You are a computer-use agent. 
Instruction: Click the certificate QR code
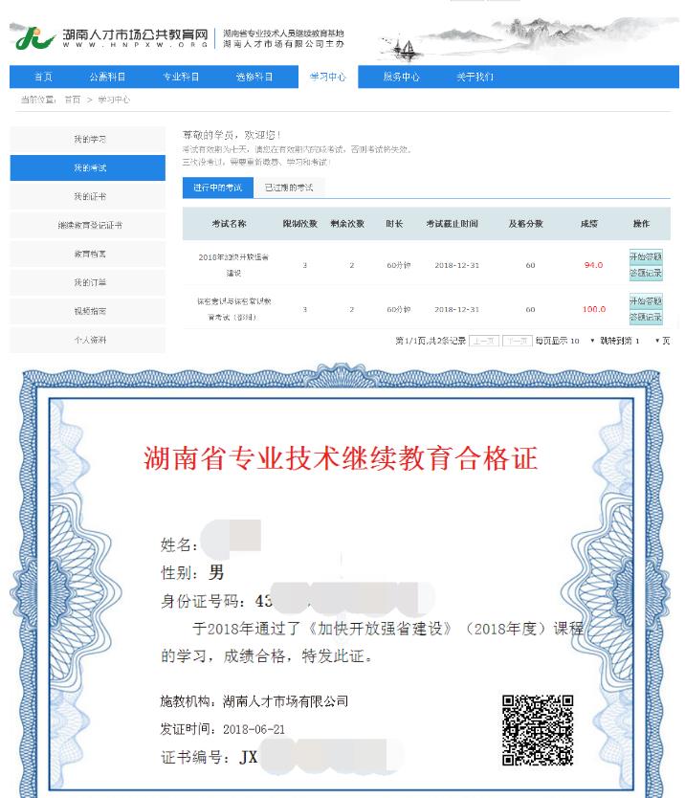[538, 730]
